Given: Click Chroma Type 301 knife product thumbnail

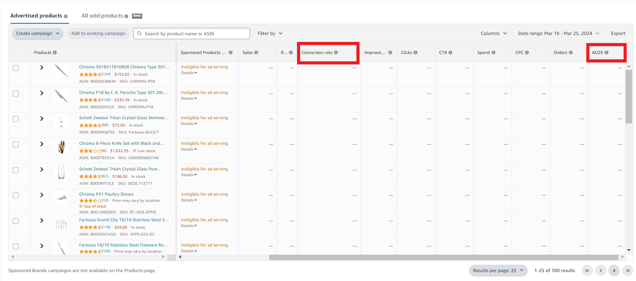Looking at the screenshot, I should 61,71.
